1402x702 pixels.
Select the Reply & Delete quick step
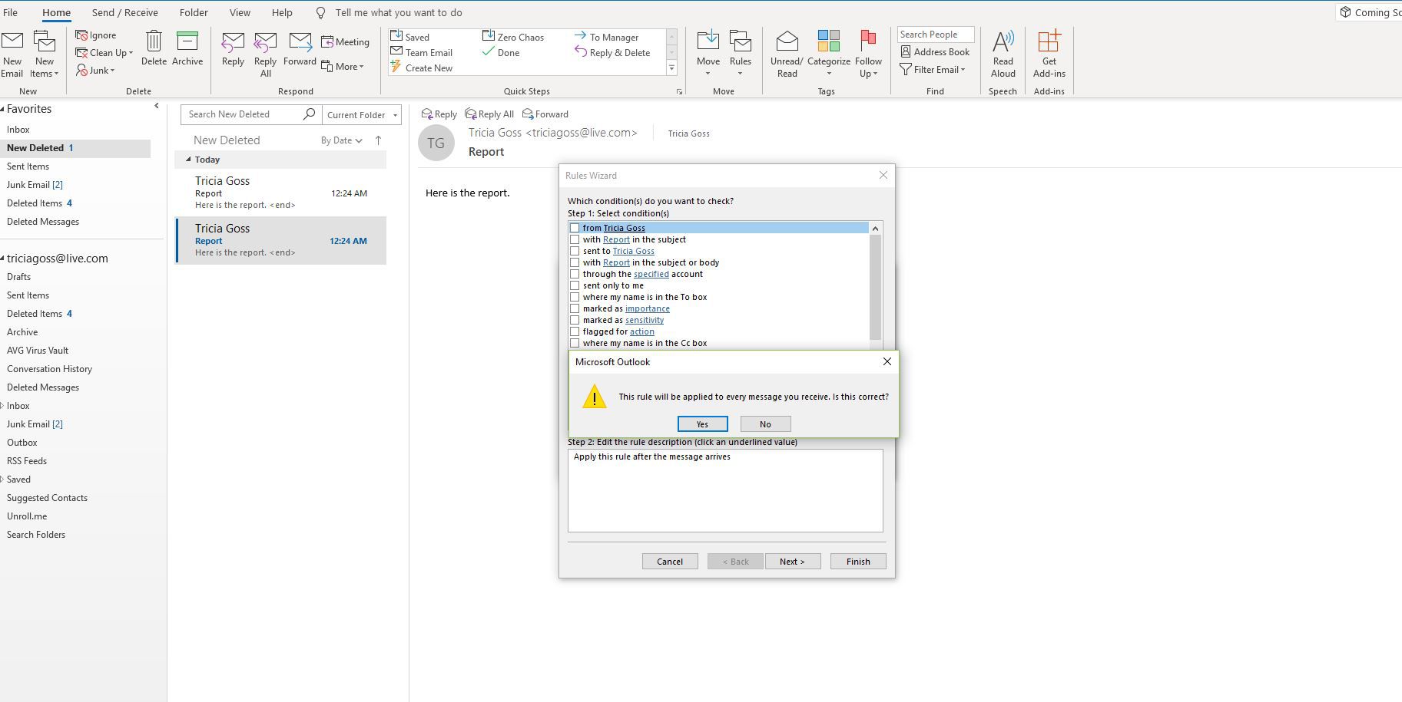click(612, 52)
